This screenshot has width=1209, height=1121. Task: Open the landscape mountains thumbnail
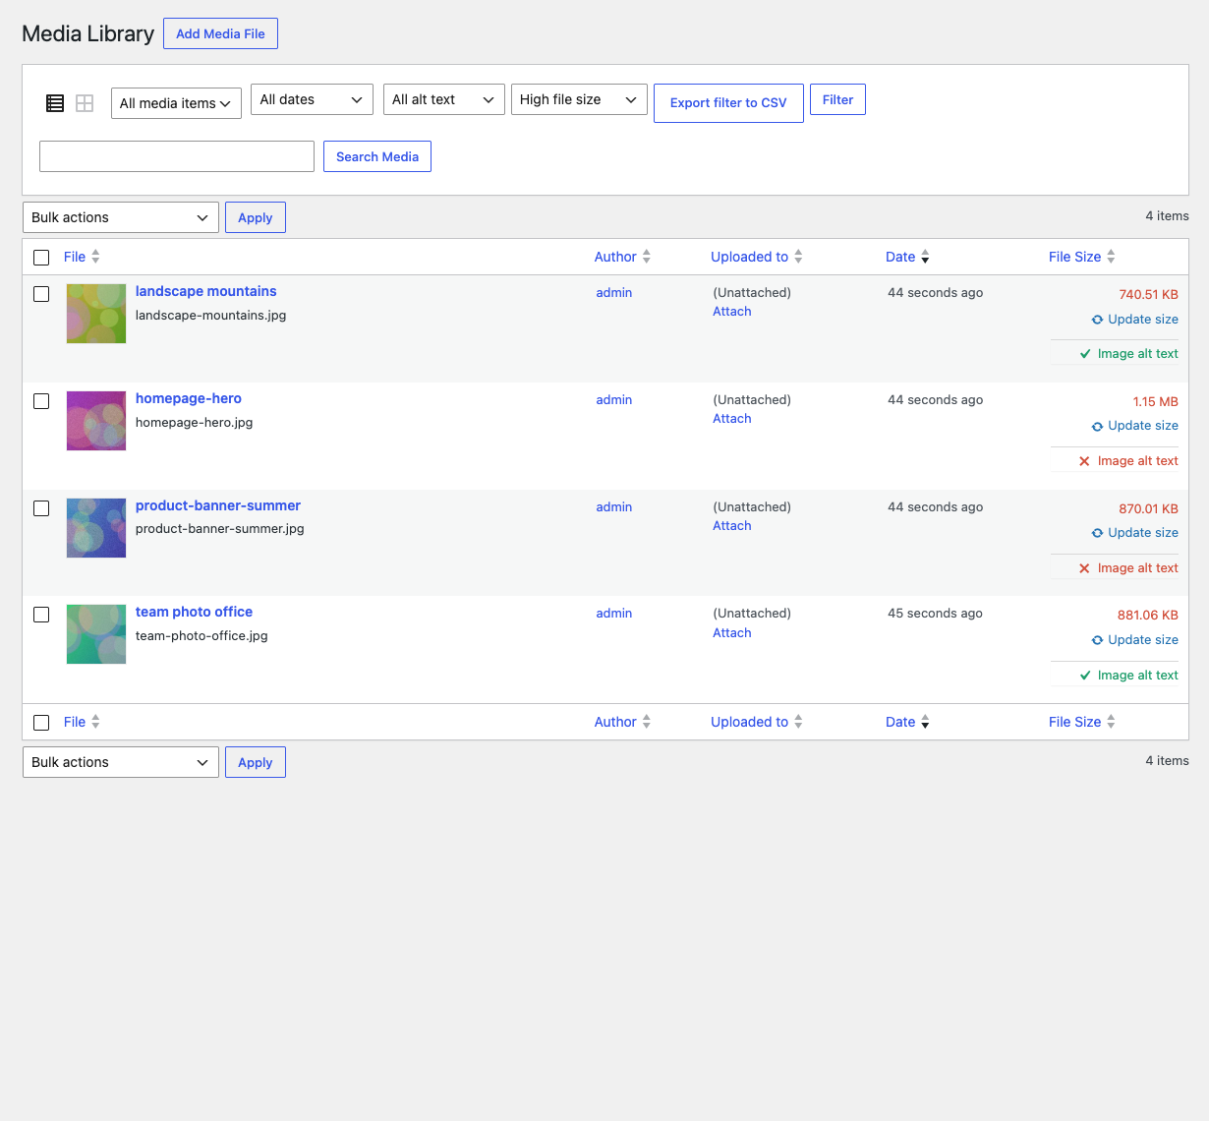(96, 314)
